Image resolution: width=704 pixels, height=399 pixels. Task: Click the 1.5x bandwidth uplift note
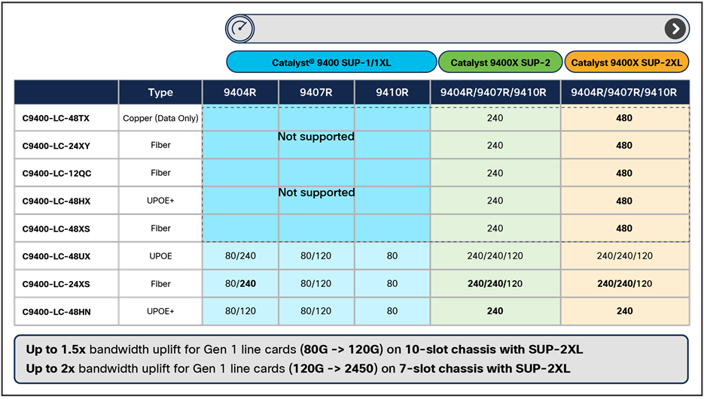pyautogui.click(x=304, y=349)
